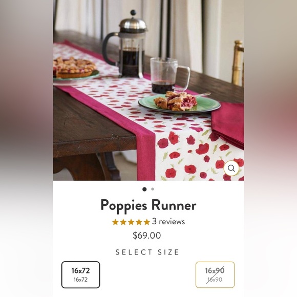This screenshot has width=297, height=297.
Task: Click the $69.00 price text
Action: click(147, 236)
